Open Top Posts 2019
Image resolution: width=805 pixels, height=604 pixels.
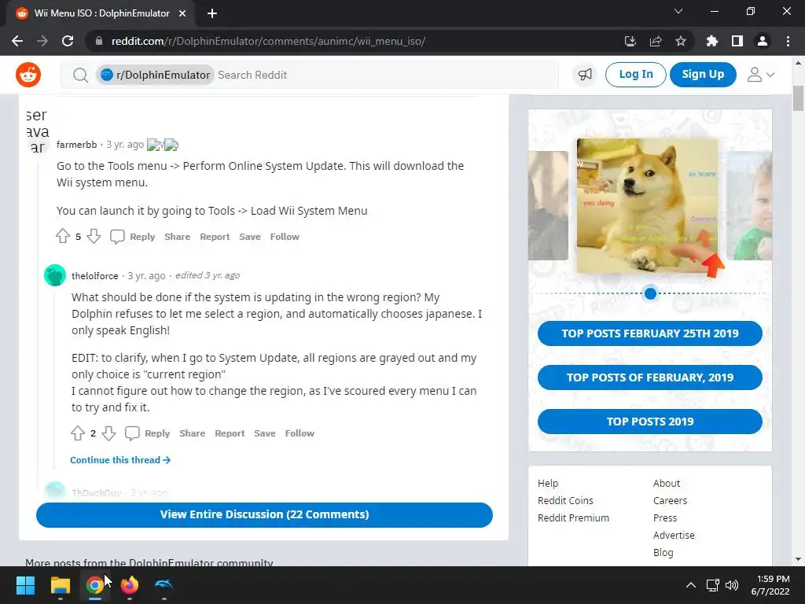pos(650,422)
